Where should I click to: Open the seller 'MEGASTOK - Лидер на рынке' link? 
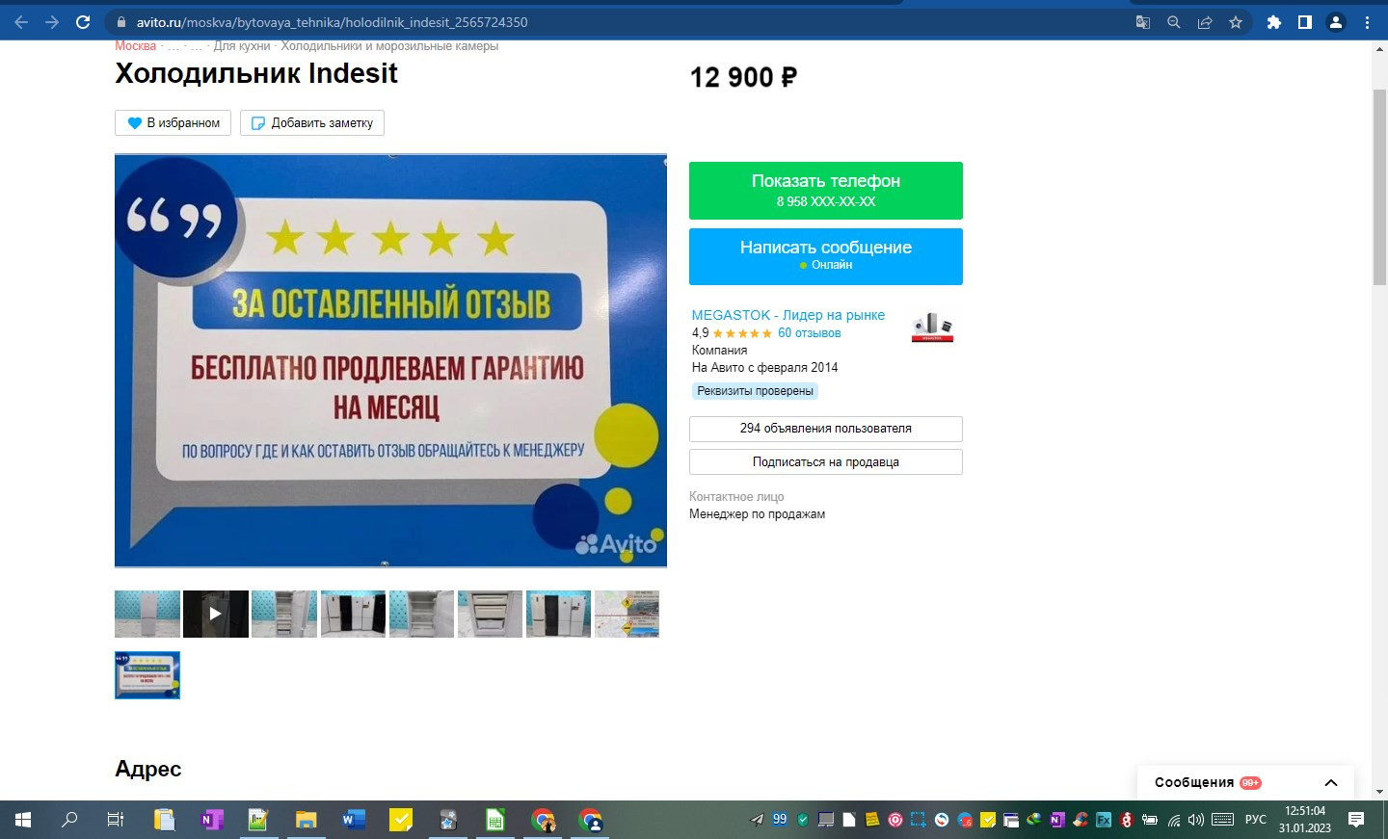tap(788, 315)
